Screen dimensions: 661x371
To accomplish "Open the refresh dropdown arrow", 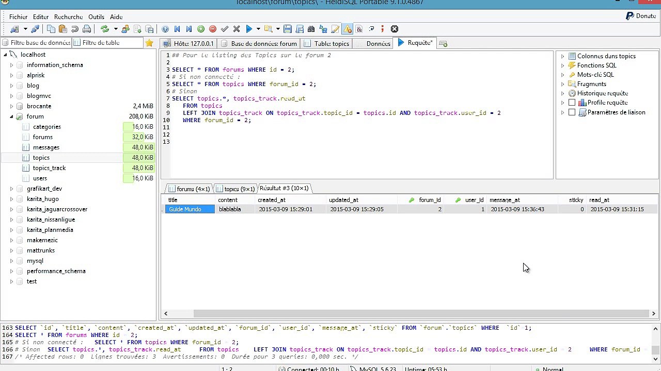I will click(x=116, y=29).
